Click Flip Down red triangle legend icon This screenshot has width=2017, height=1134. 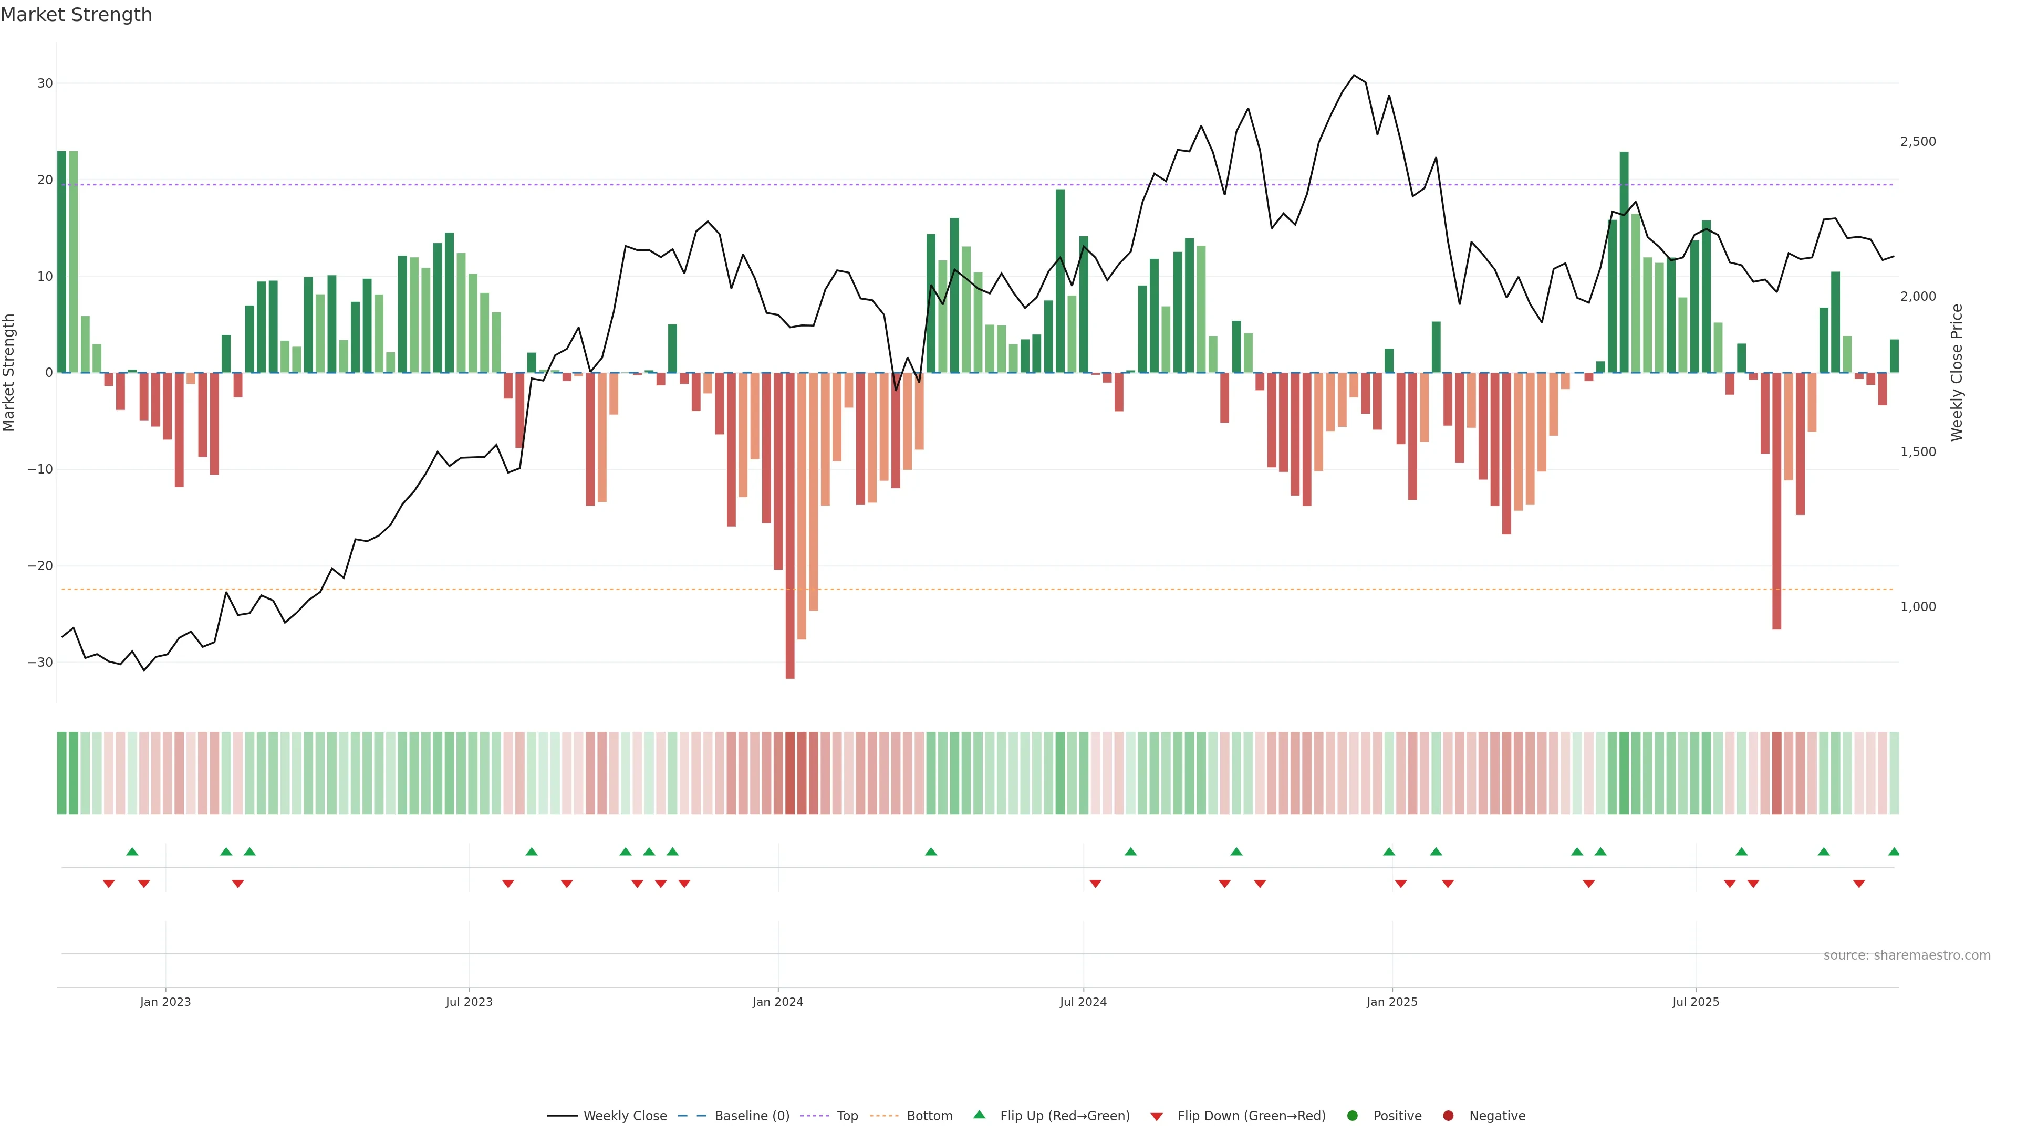pyautogui.click(x=1157, y=1116)
